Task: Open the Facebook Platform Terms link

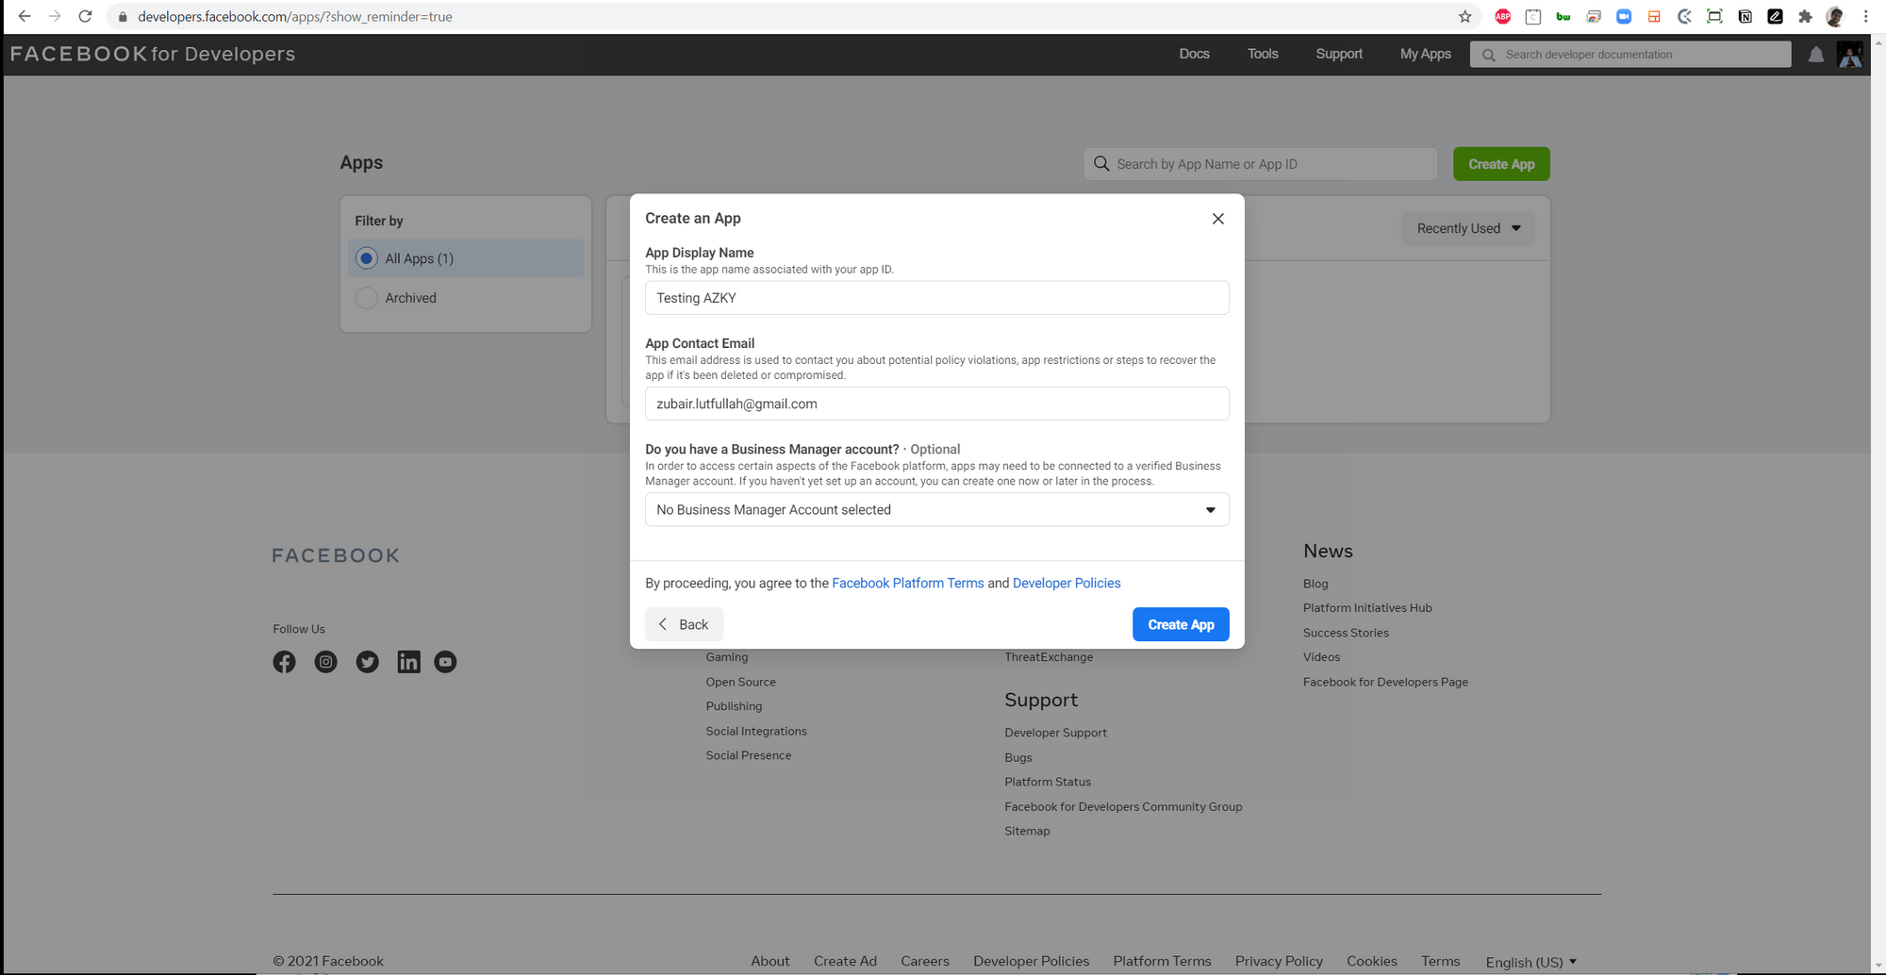Action: point(907,584)
